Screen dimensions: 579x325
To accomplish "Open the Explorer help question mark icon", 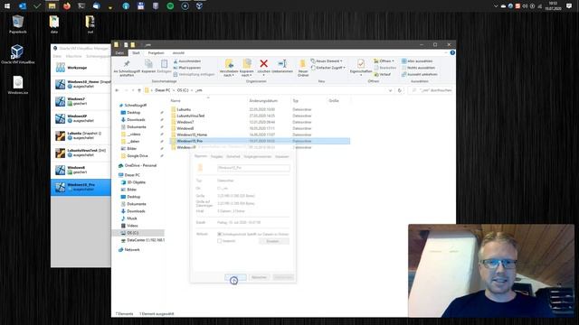I will 452,52.
